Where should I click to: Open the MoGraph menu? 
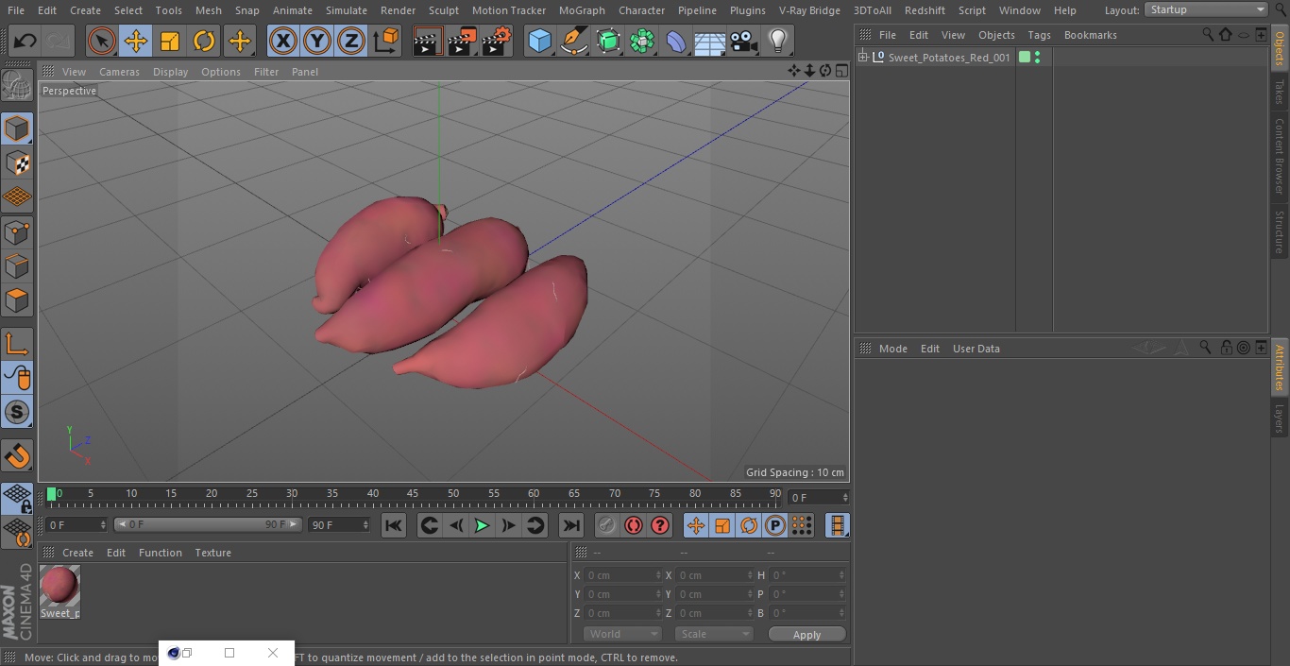582,10
